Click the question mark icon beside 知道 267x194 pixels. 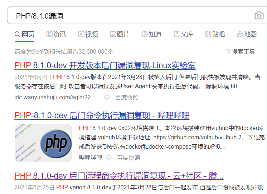click(145, 34)
